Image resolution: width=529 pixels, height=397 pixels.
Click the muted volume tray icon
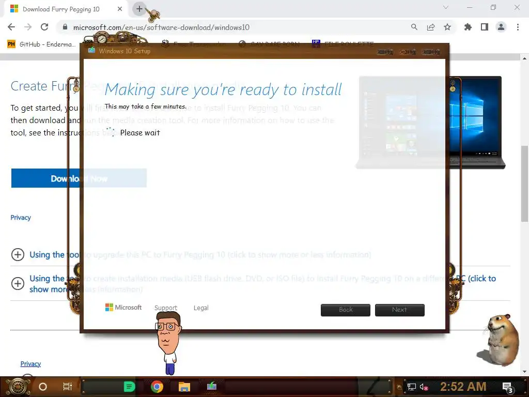tap(424, 387)
